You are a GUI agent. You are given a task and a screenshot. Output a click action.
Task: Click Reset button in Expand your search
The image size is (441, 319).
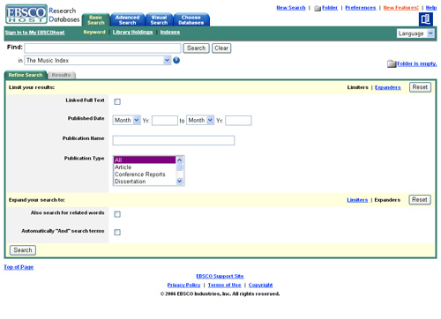pyautogui.click(x=420, y=200)
